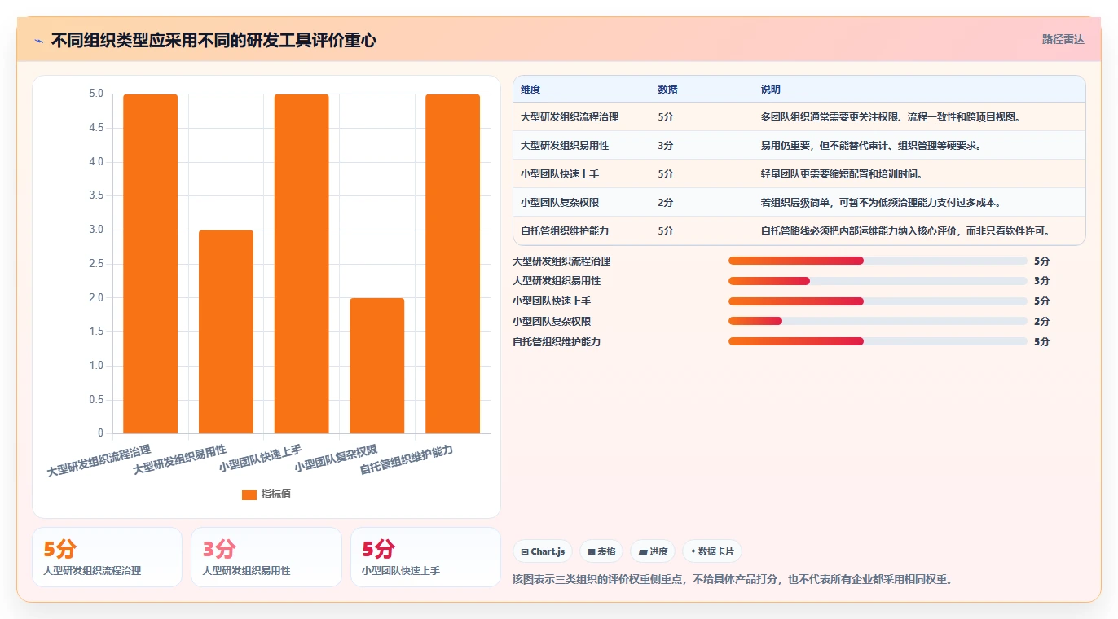Select the 小型团队快速上手 bar in the chart

click(x=302, y=264)
